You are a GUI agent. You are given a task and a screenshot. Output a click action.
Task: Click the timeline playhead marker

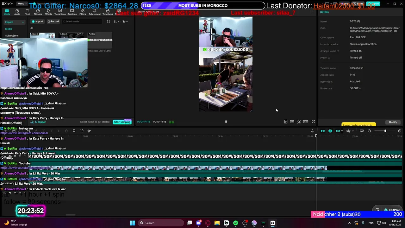316,136
